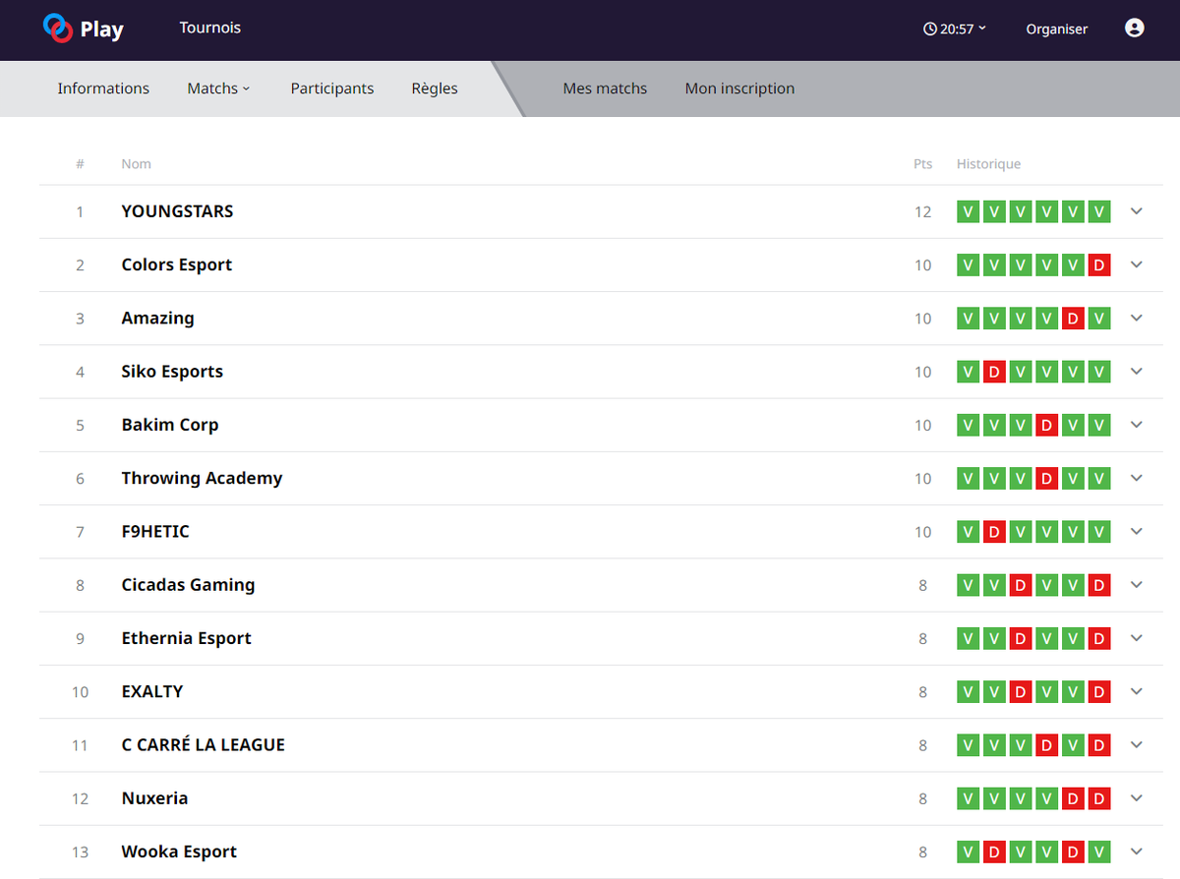Click the Bakim Corp team name
Image resolution: width=1180 pixels, height=879 pixels.
[x=170, y=425]
